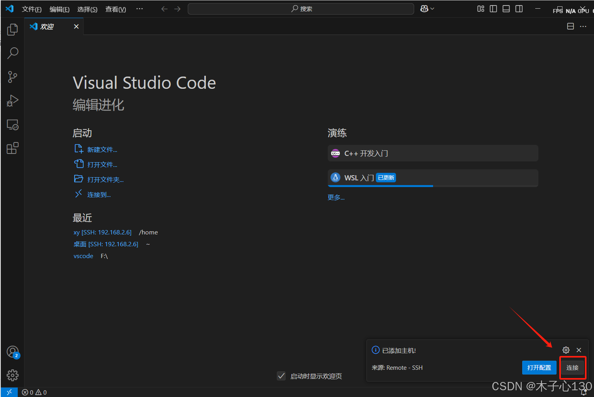Open the Extensions view

coord(13,148)
